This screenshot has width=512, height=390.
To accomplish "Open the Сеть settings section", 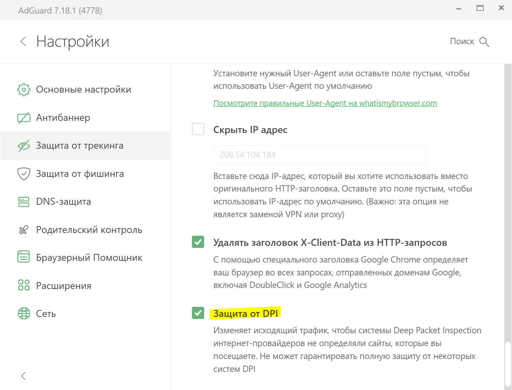I will pyautogui.click(x=85, y=314).
